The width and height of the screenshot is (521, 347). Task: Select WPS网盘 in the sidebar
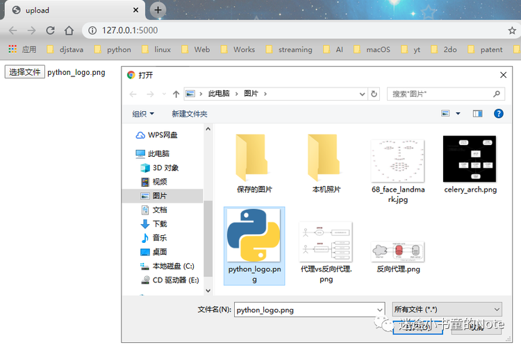pos(156,135)
